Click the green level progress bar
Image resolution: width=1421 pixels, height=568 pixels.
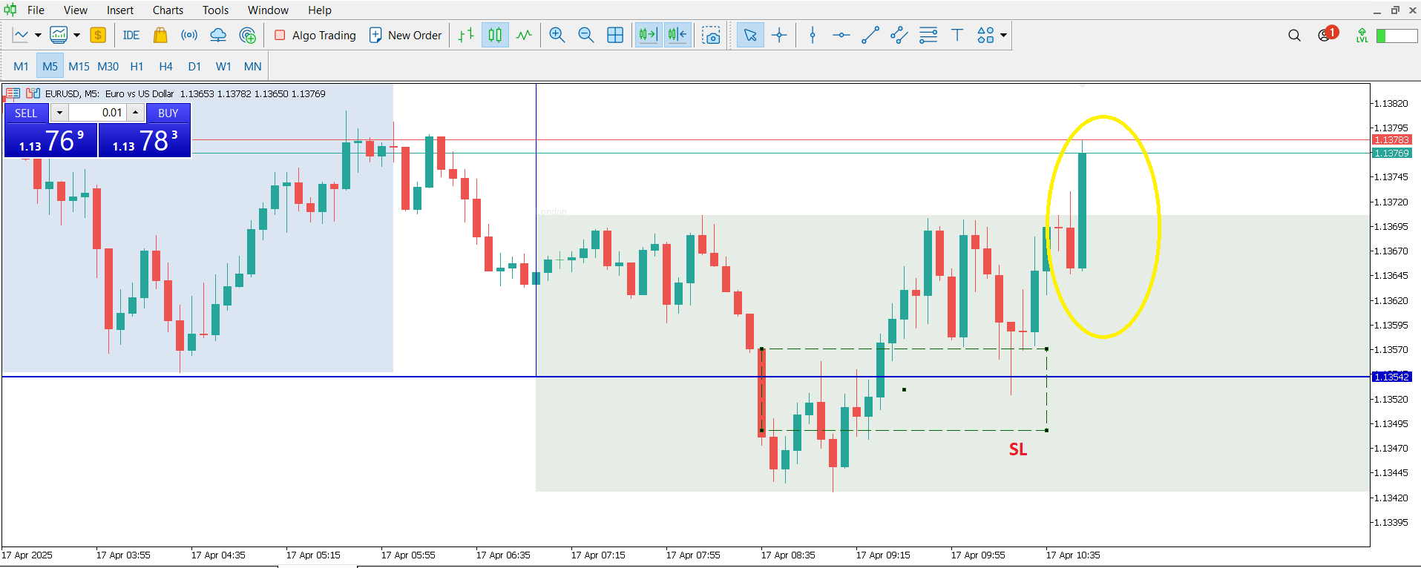(x=1397, y=36)
